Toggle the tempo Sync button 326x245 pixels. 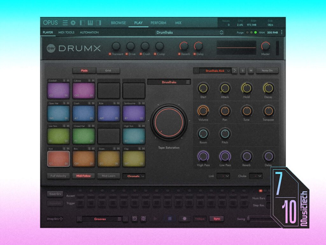click(216, 219)
